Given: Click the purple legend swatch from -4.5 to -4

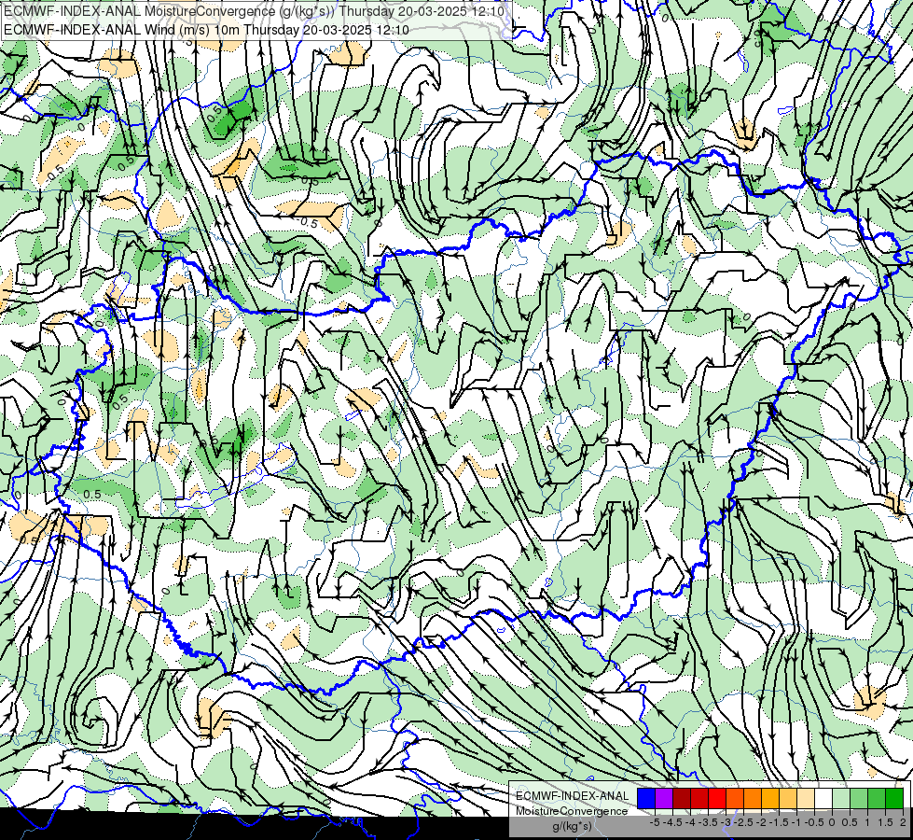Looking at the screenshot, I should [664, 798].
